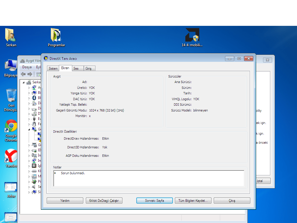Click the Sorun bulunmadı note text
The height and width of the screenshot is (223, 297).
[x=73, y=173]
